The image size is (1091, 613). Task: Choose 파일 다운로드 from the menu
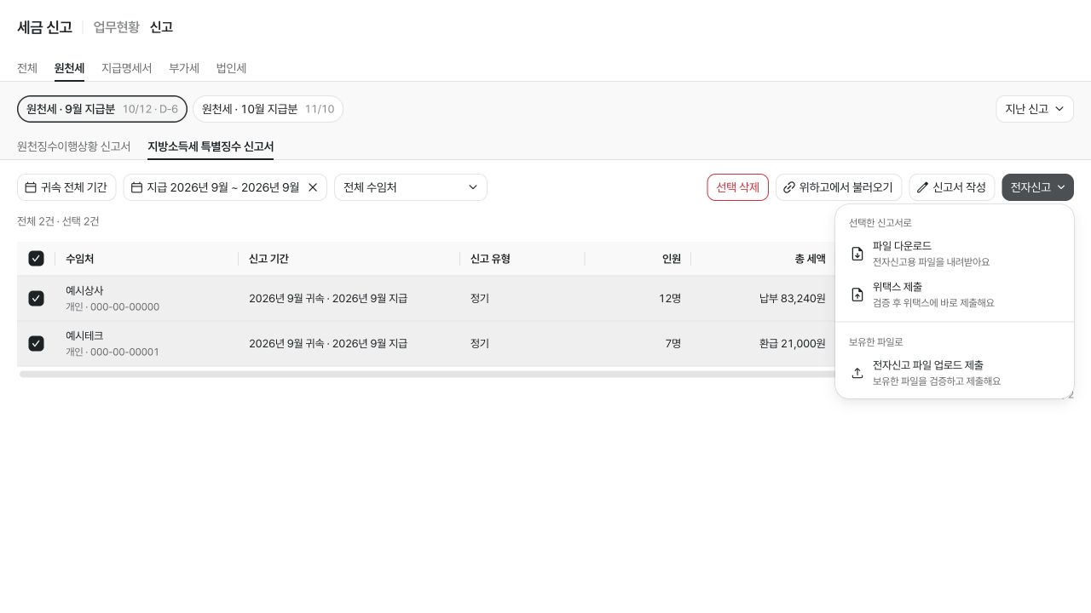[x=955, y=254]
